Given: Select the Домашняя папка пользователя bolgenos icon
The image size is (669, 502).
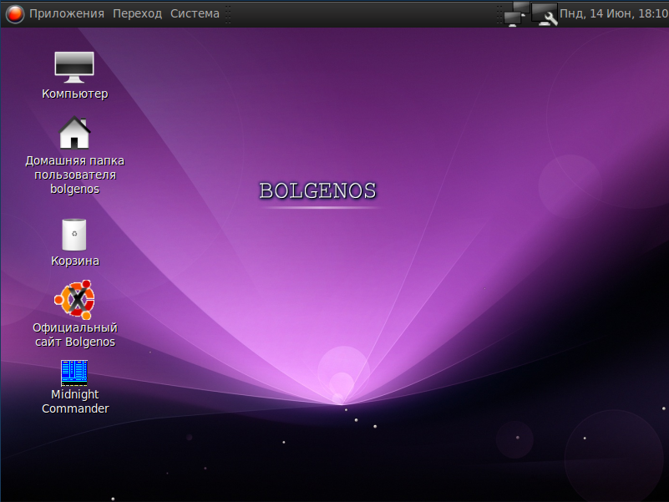Looking at the screenshot, I should [x=74, y=133].
